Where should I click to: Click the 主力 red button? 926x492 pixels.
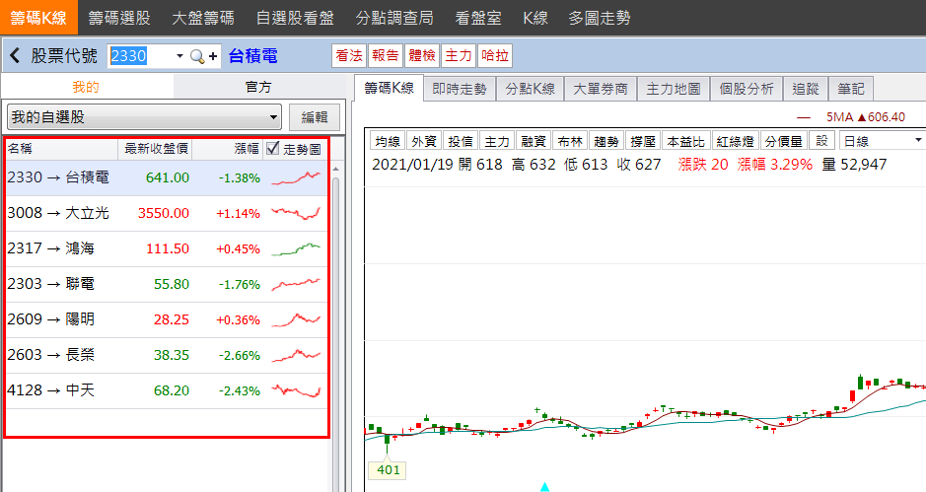click(459, 55)
